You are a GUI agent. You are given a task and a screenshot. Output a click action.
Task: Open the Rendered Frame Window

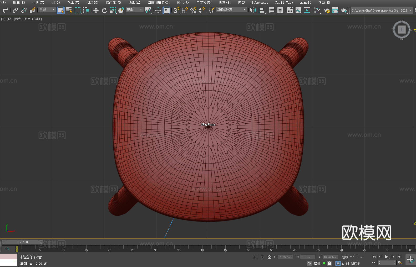tap(335, 10)
